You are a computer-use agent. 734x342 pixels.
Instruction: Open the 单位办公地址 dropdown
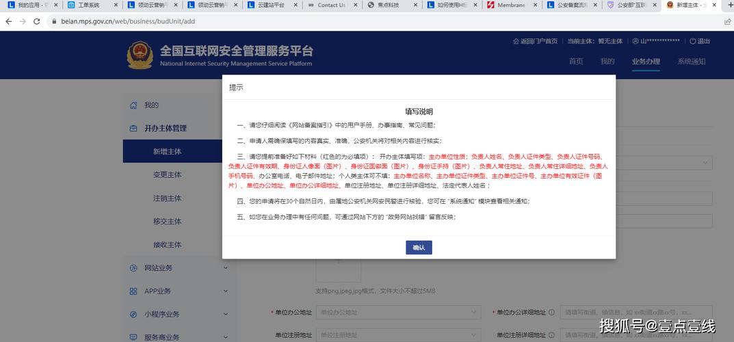[398, 312]
